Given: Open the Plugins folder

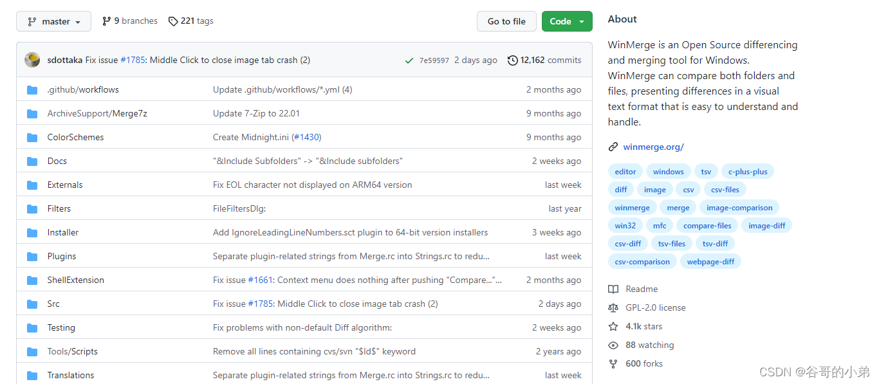Looking at the screenshot, I should 62,257.
